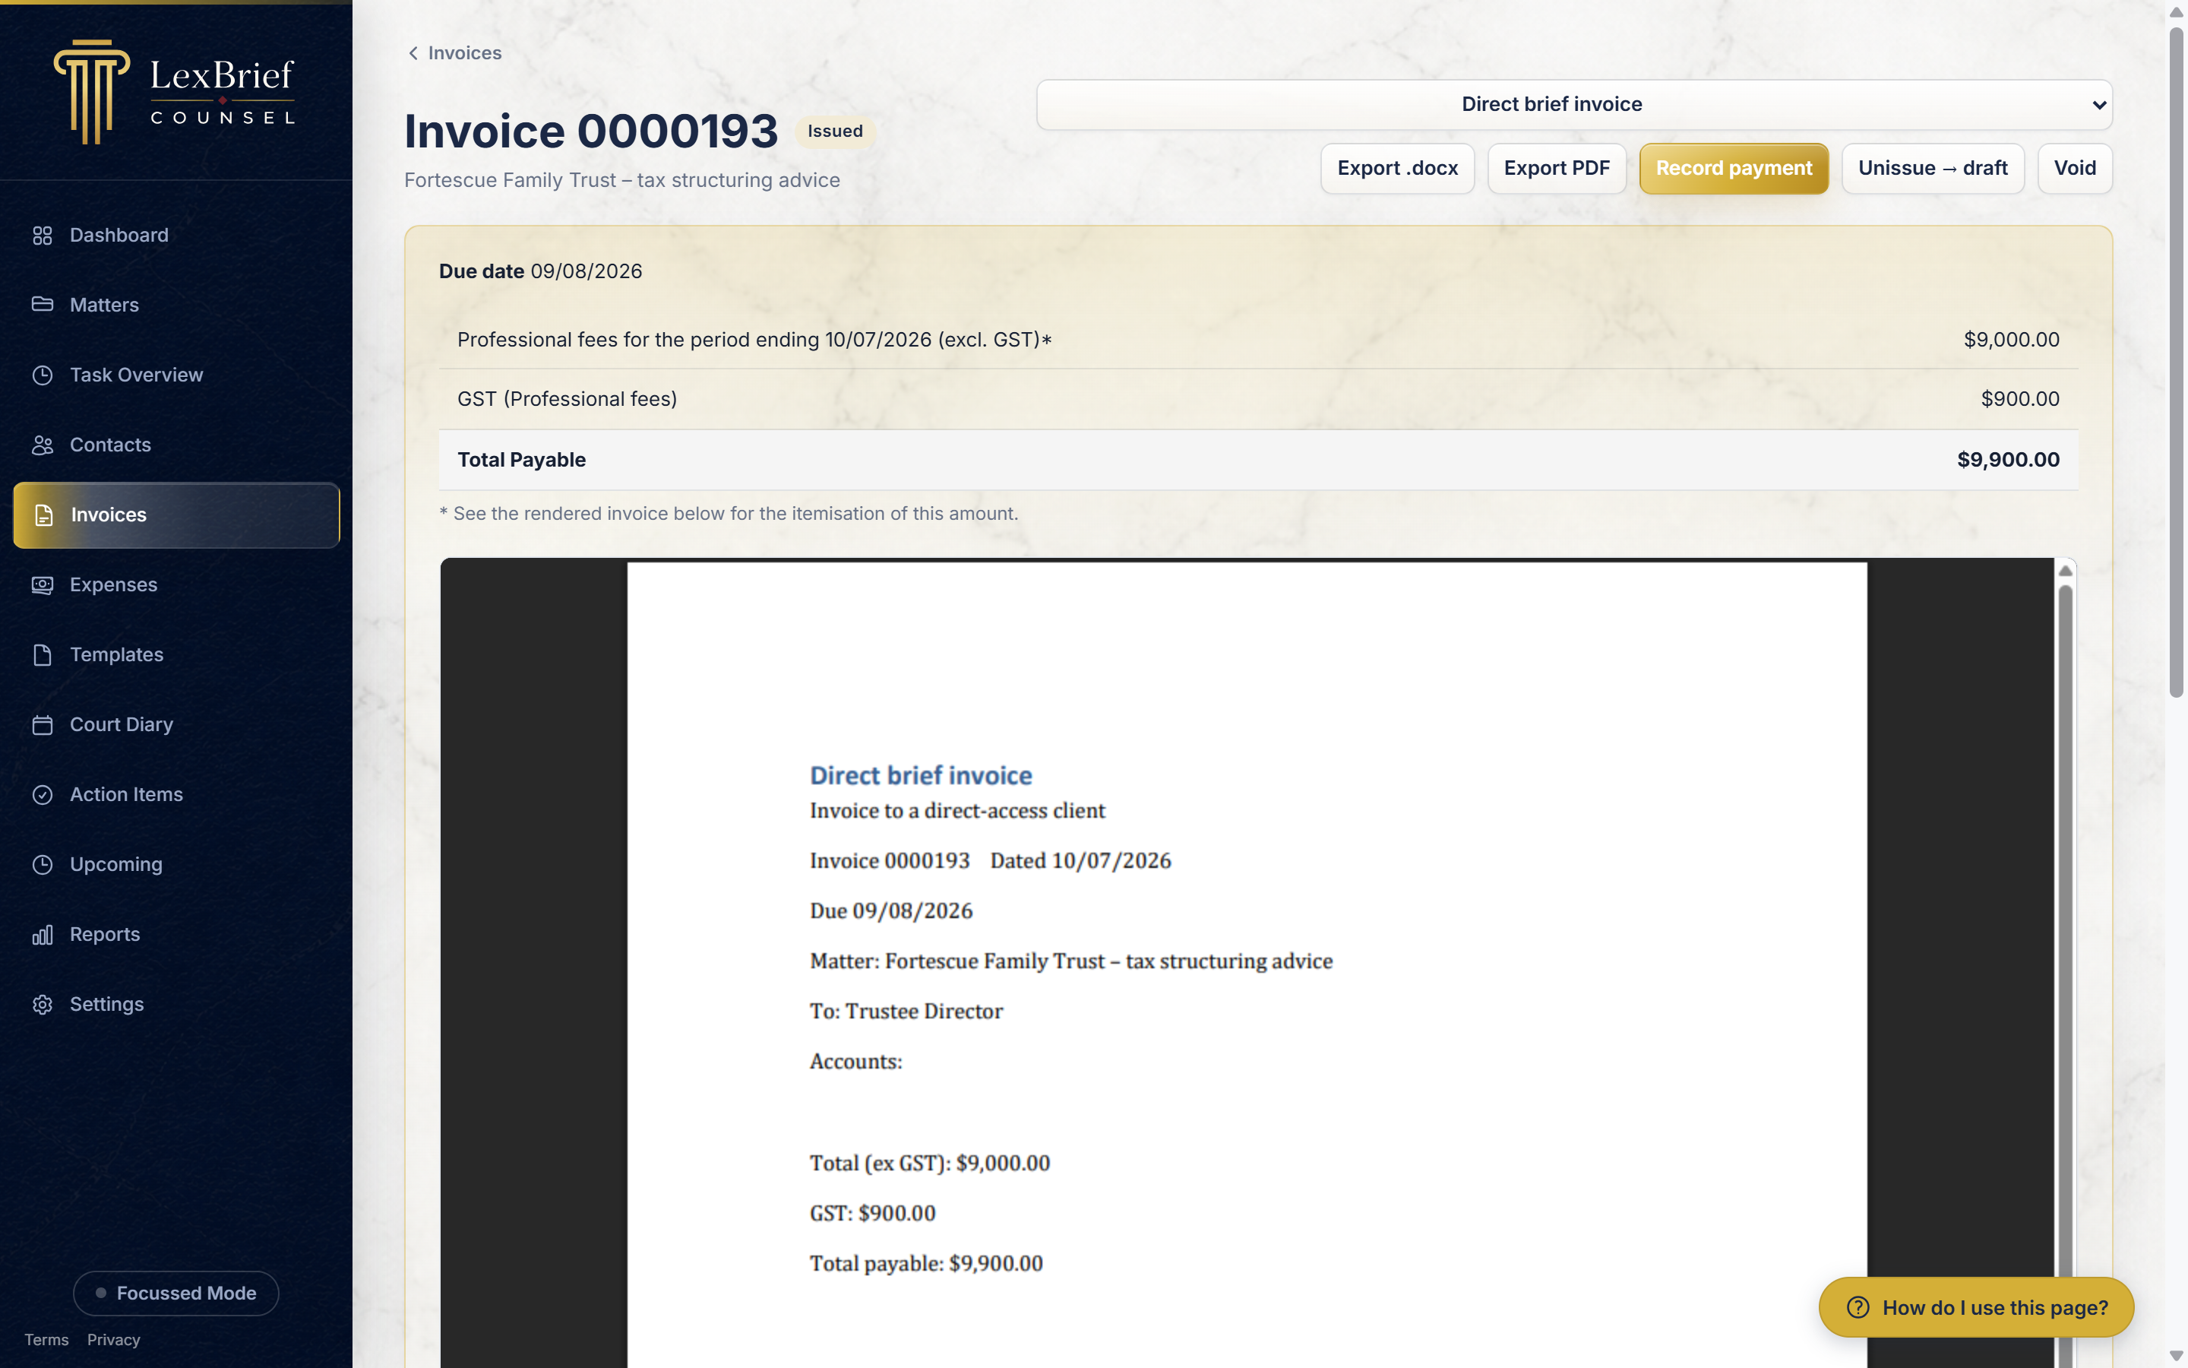Screen dimensions: 2188x1368
Task: Open Dashboard in the sidebar
Action: tap(176, 236)
